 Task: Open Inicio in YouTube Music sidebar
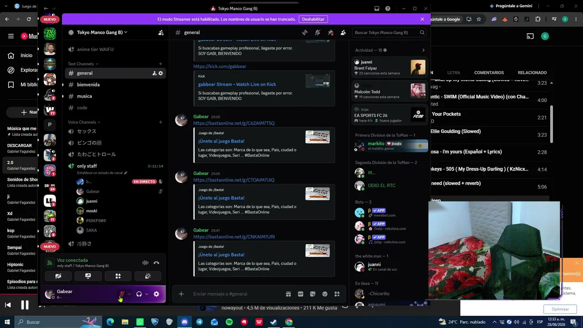coord(21,56)
